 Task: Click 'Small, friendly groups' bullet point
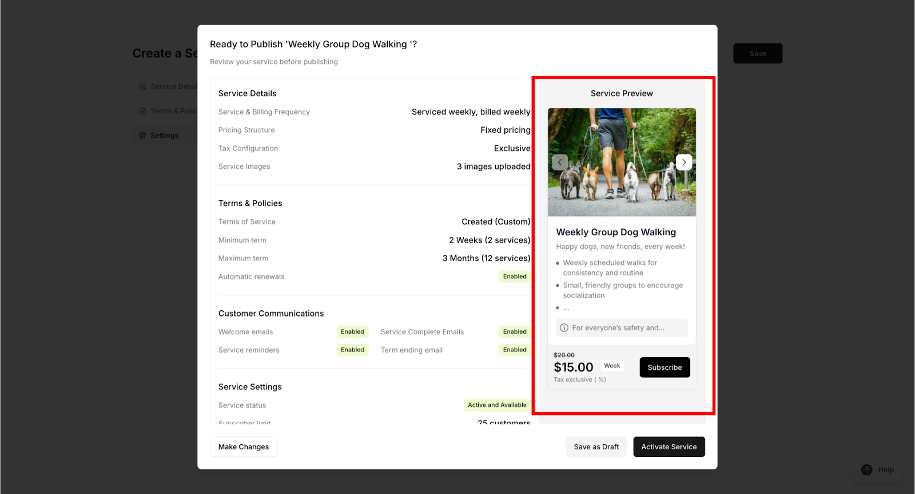coord(623,290)
